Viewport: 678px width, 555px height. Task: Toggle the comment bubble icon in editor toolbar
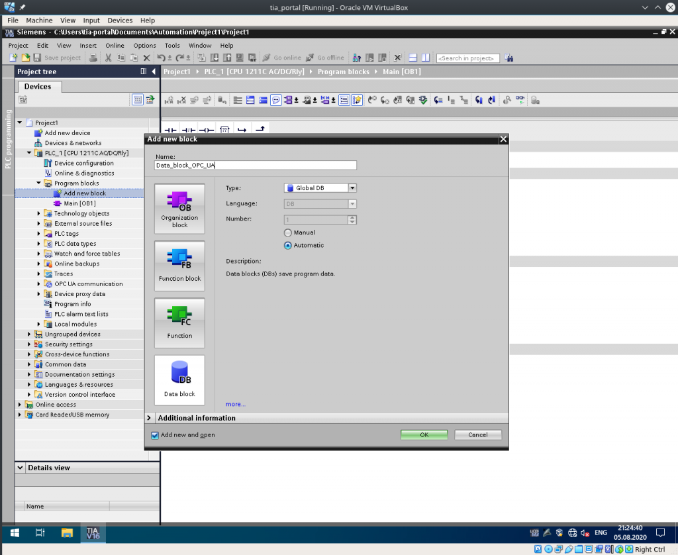(275, 101)
